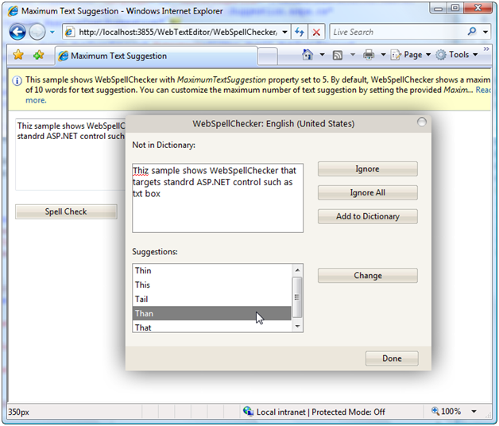Viewport: 499px width, 426px height.
Task: Click the Home icon in the toolbar
Action: 308,55
